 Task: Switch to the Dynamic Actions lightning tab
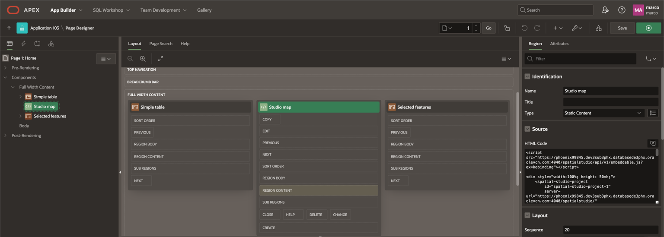click(x=23, y=44)
